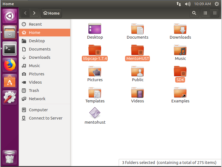The image size is (222, 167).
Task: Open Ubuntu Software from the dock
Action: tap(10, 81)
